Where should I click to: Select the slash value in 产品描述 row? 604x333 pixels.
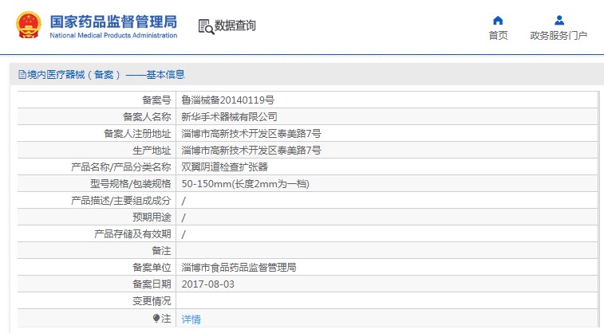184,201
